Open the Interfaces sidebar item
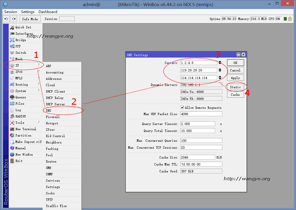 click(x=26, y=34)
